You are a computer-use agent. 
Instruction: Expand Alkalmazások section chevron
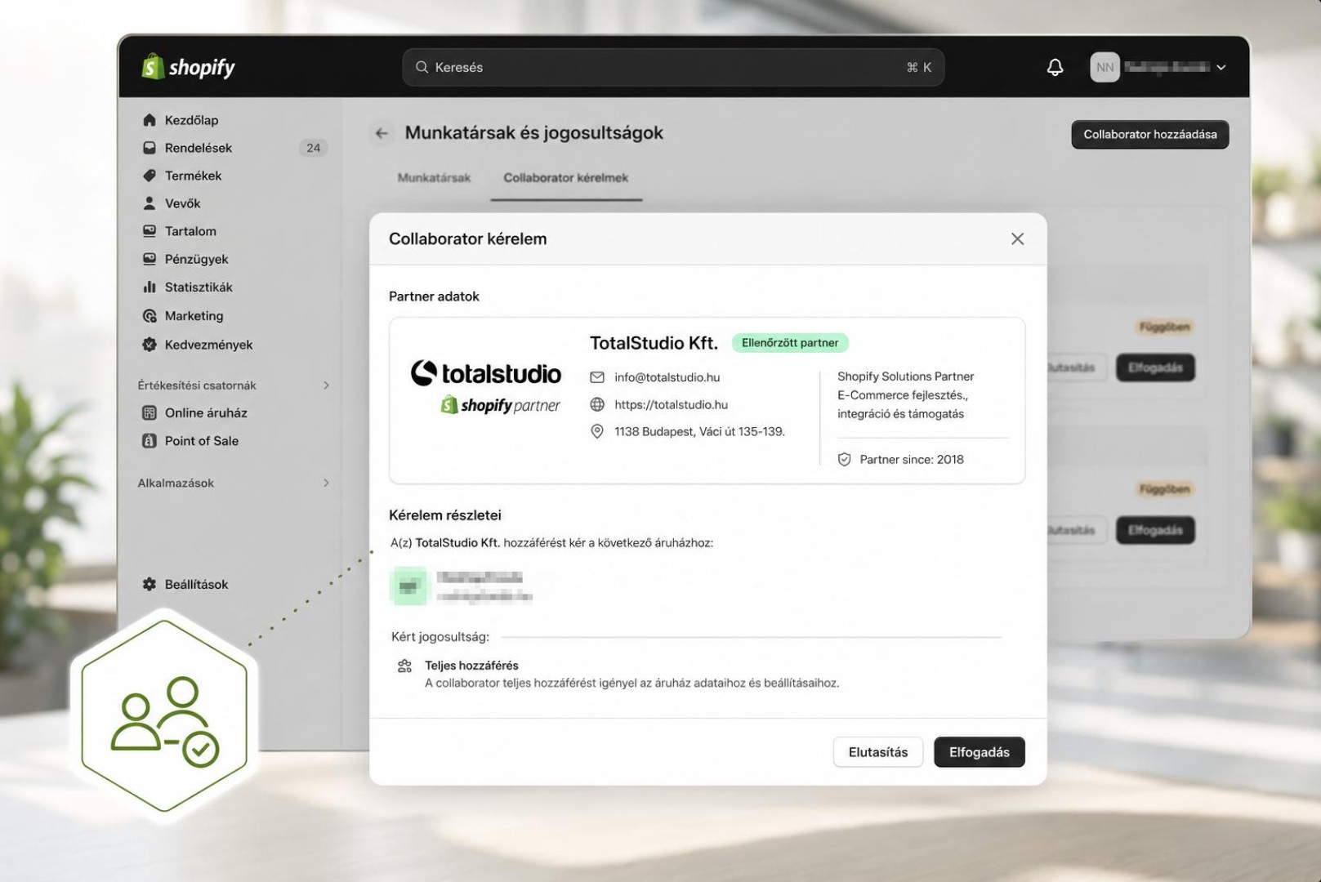pyautogui.click(x=326, y=483)
